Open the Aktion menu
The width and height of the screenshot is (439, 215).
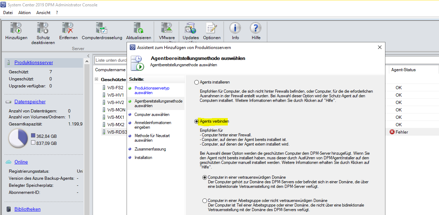click(x=25, y=12)
